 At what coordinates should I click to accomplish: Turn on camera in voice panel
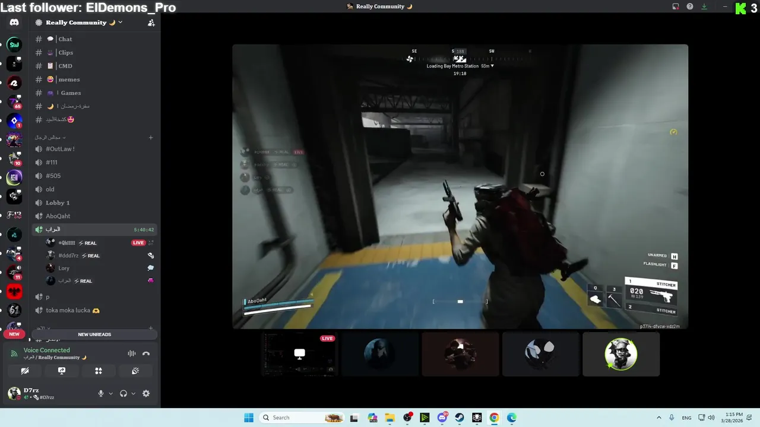[25, 371]
